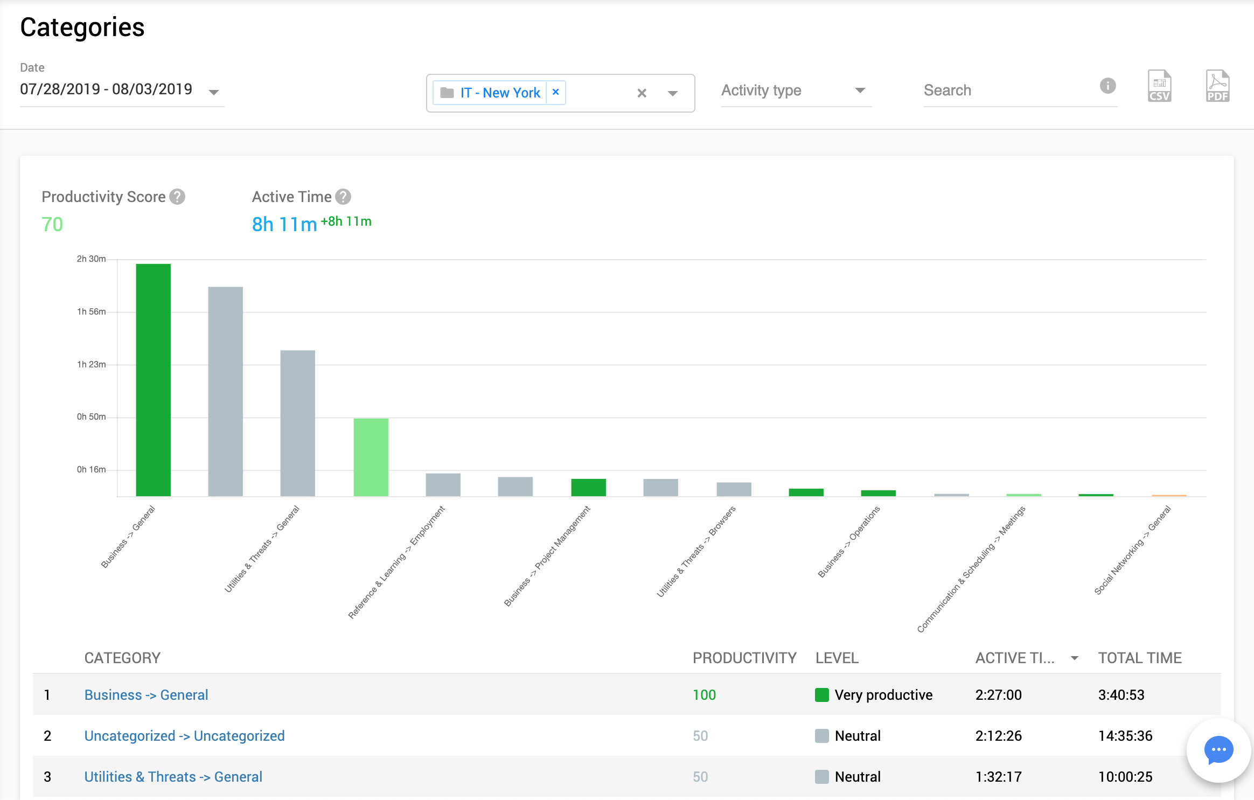1254x800 pixels.
Task: Click the search info icon
Action: (1107, 86)
